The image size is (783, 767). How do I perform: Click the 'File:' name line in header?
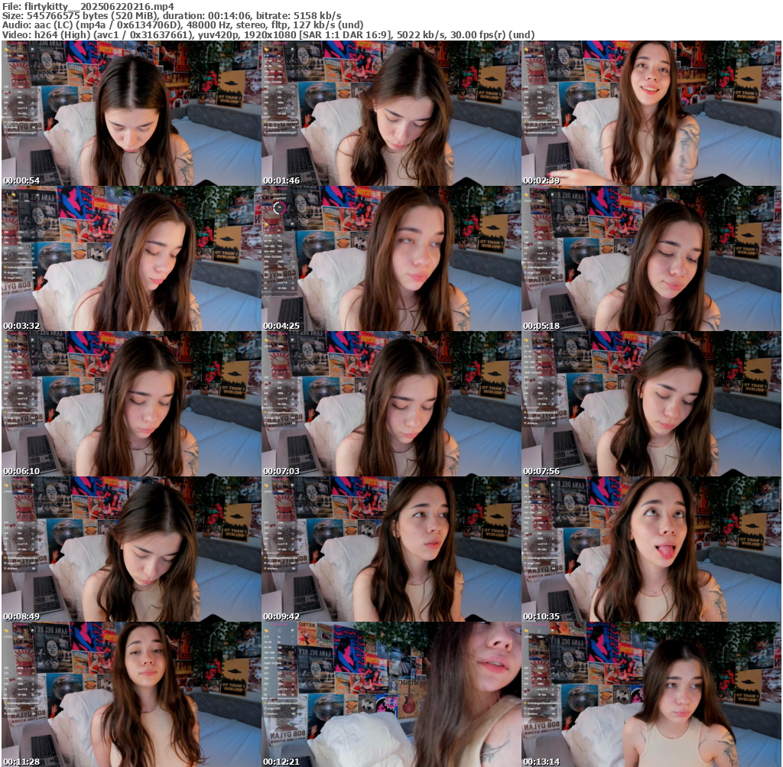coord(89,6)
